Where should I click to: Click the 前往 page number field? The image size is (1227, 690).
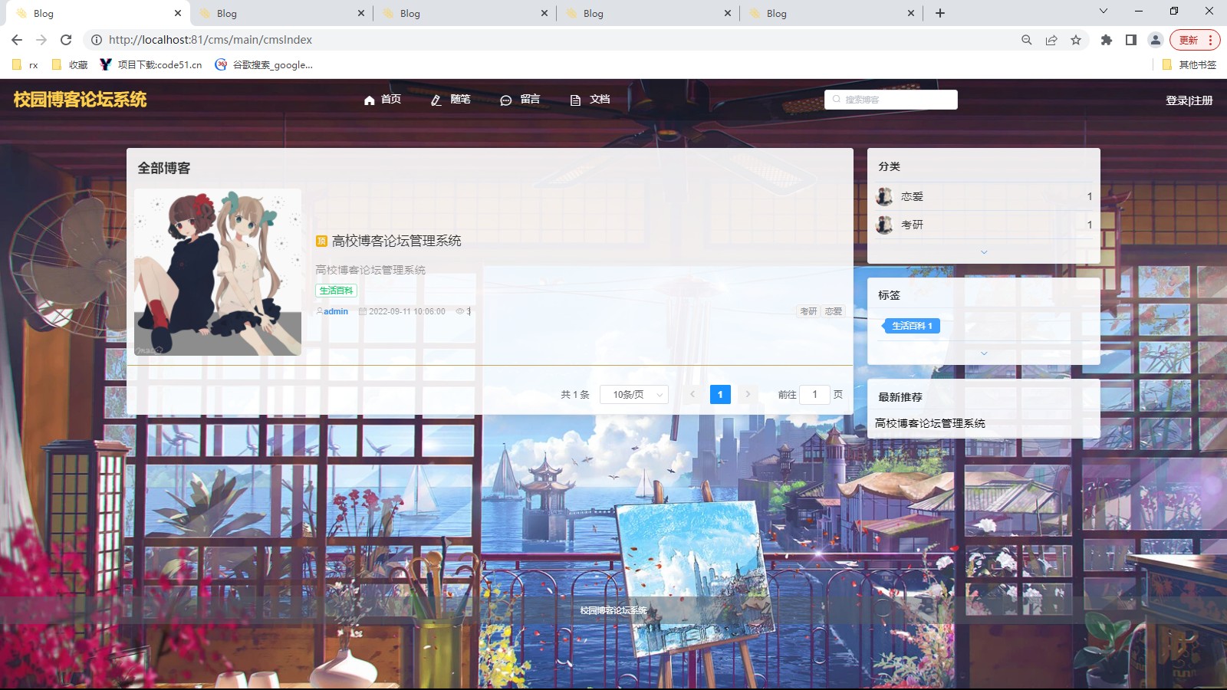coord(814,394)
